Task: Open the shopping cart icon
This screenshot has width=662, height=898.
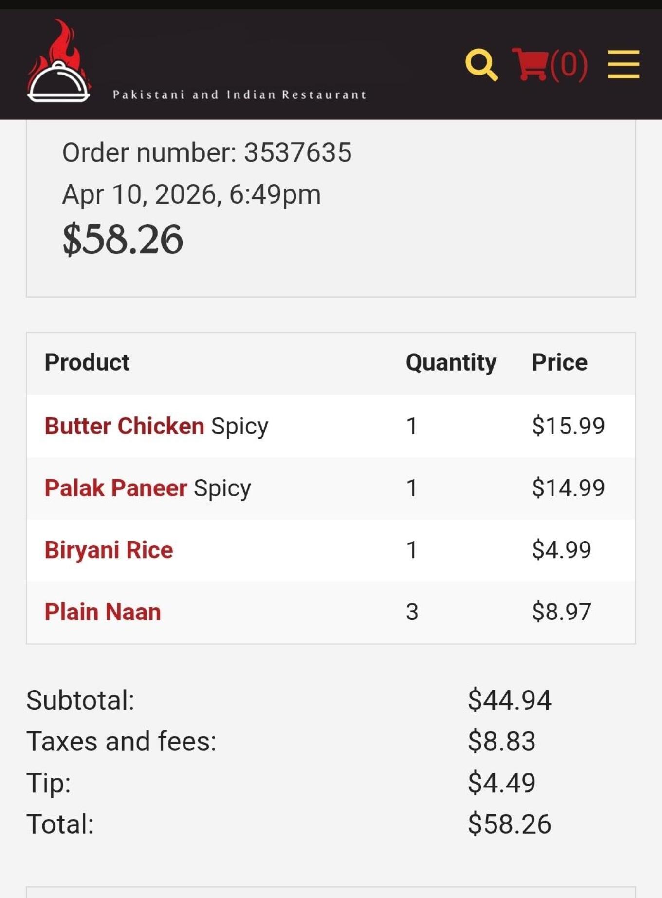Action: 529,64
